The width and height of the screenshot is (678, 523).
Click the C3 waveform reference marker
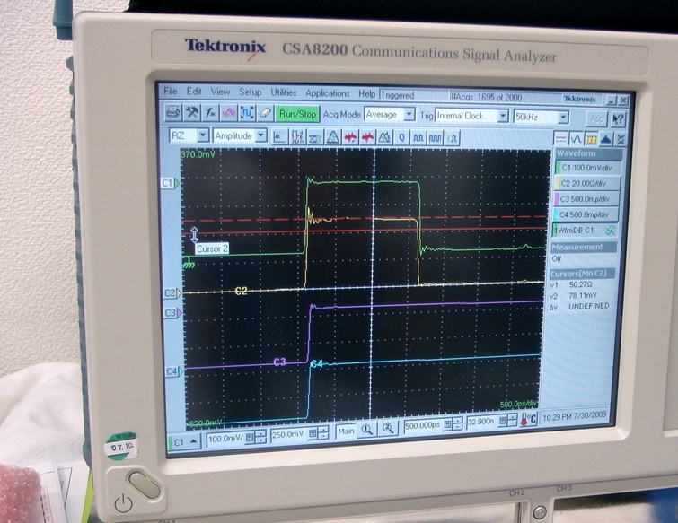[172, 313]
